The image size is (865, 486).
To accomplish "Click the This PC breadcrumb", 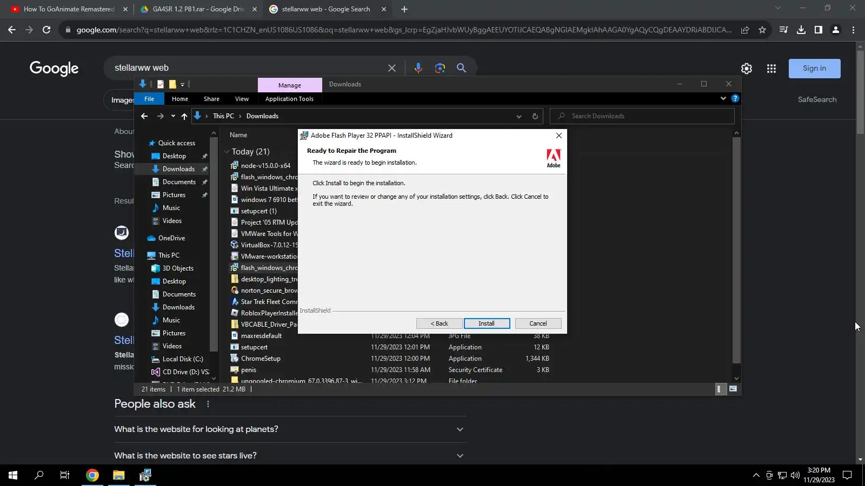I will 223,116.
